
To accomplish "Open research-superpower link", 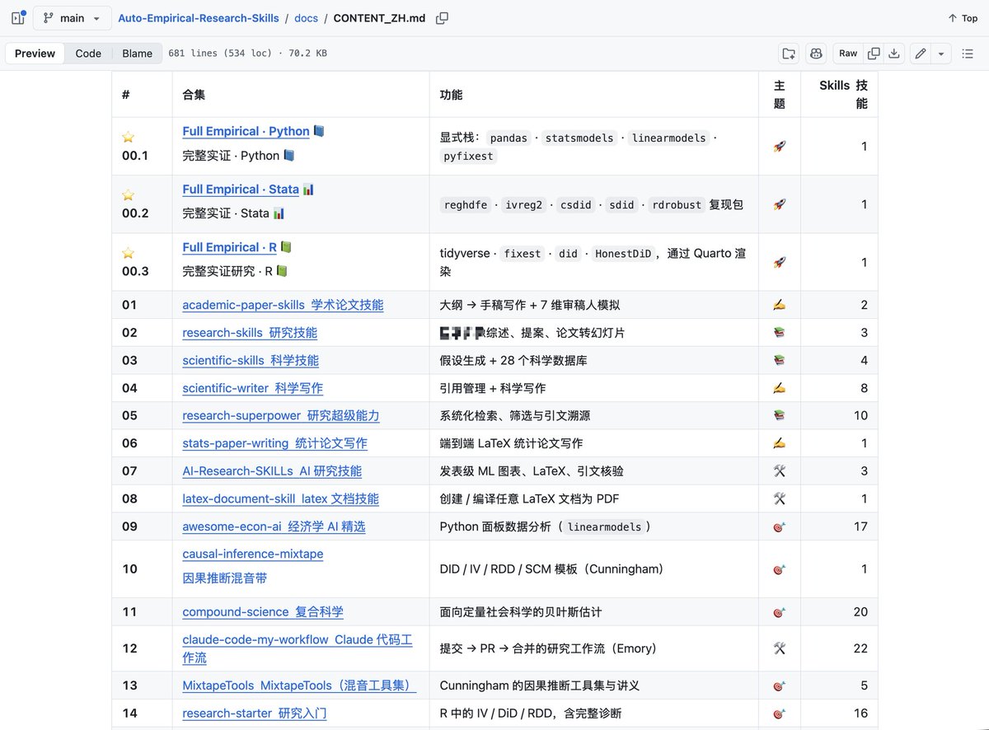I will click(281, 415).
